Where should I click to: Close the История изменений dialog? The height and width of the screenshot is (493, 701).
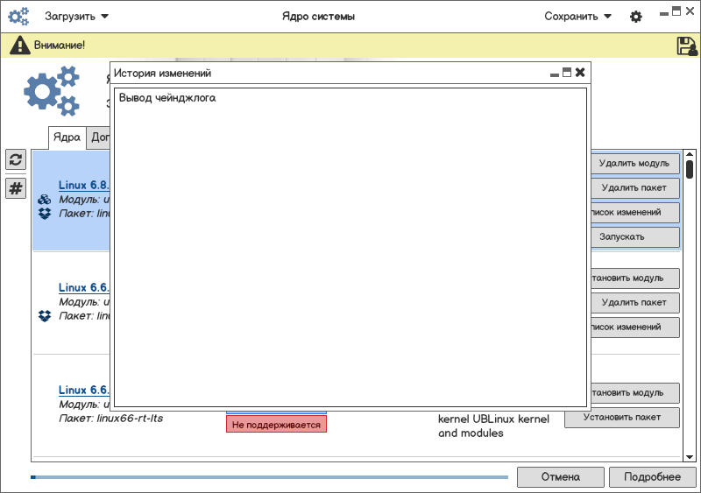580,73
